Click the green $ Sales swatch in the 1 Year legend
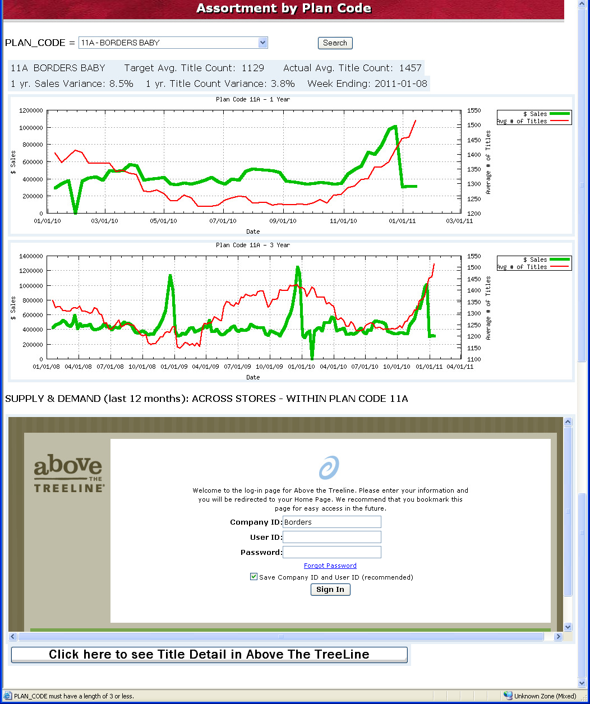The width and height of the screenshot is (590, 704). point(560,114)
